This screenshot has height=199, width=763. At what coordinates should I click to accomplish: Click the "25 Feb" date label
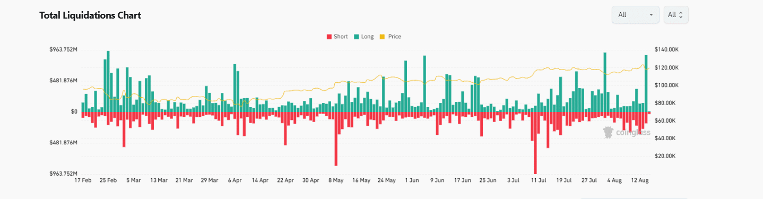coord(108,180)
